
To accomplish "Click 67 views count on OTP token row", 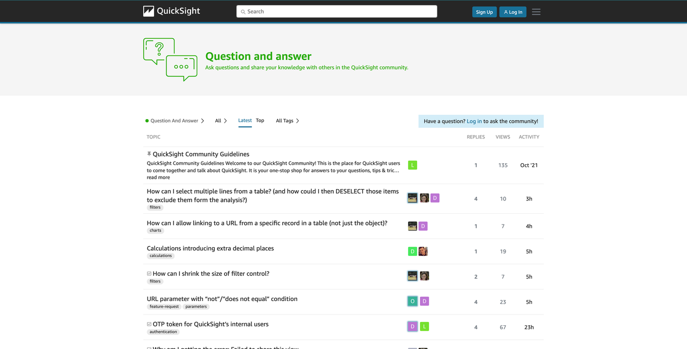I will tap(503, 327).
